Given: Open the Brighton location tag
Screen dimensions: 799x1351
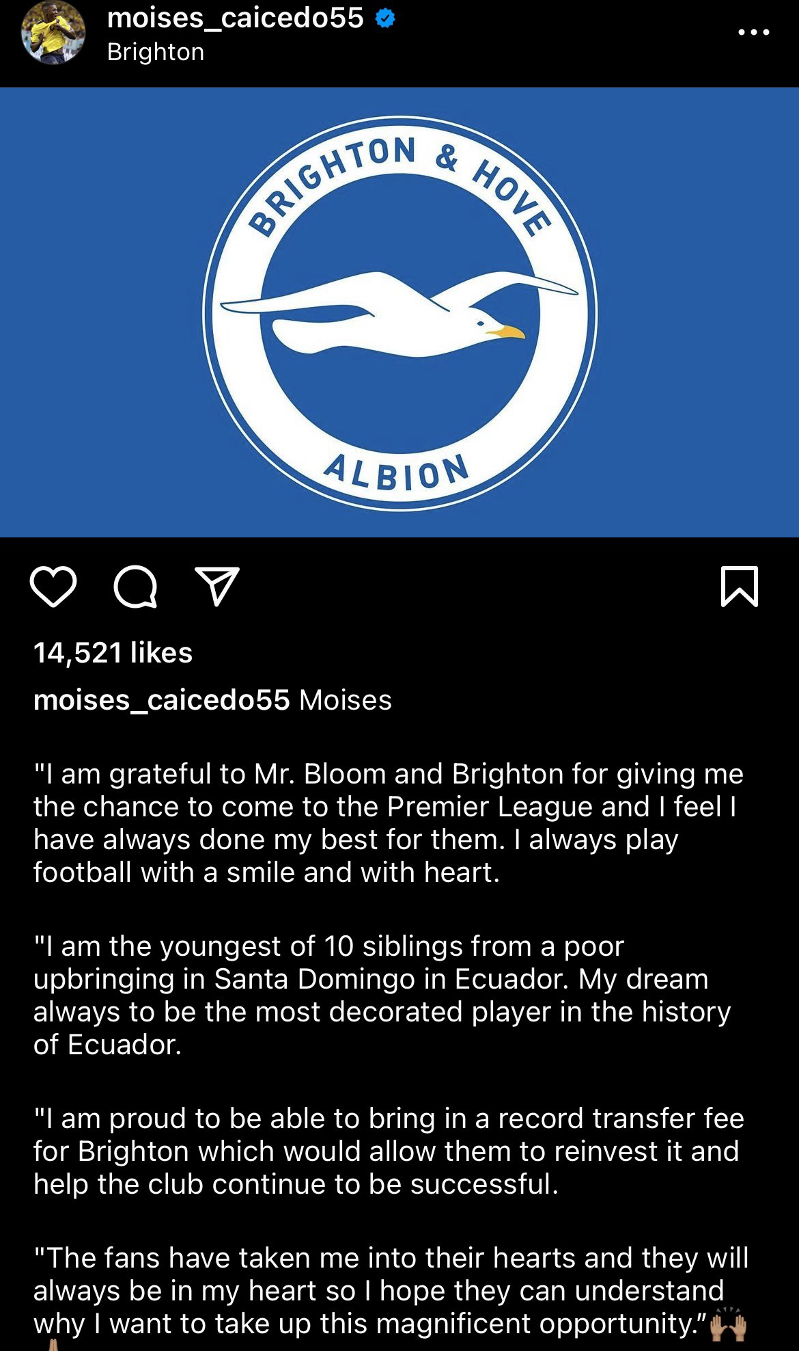Looking at the screenshot, I should [156, 53].
